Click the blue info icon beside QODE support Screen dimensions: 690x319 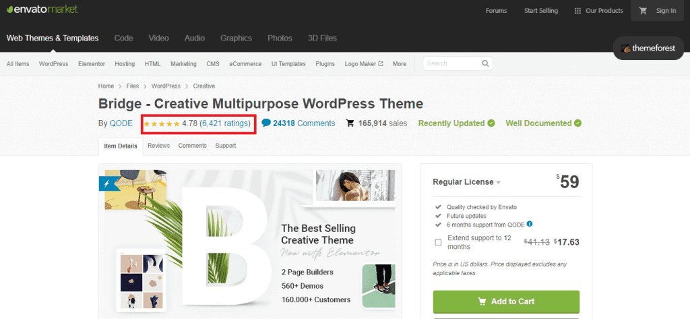pos(530,224)
